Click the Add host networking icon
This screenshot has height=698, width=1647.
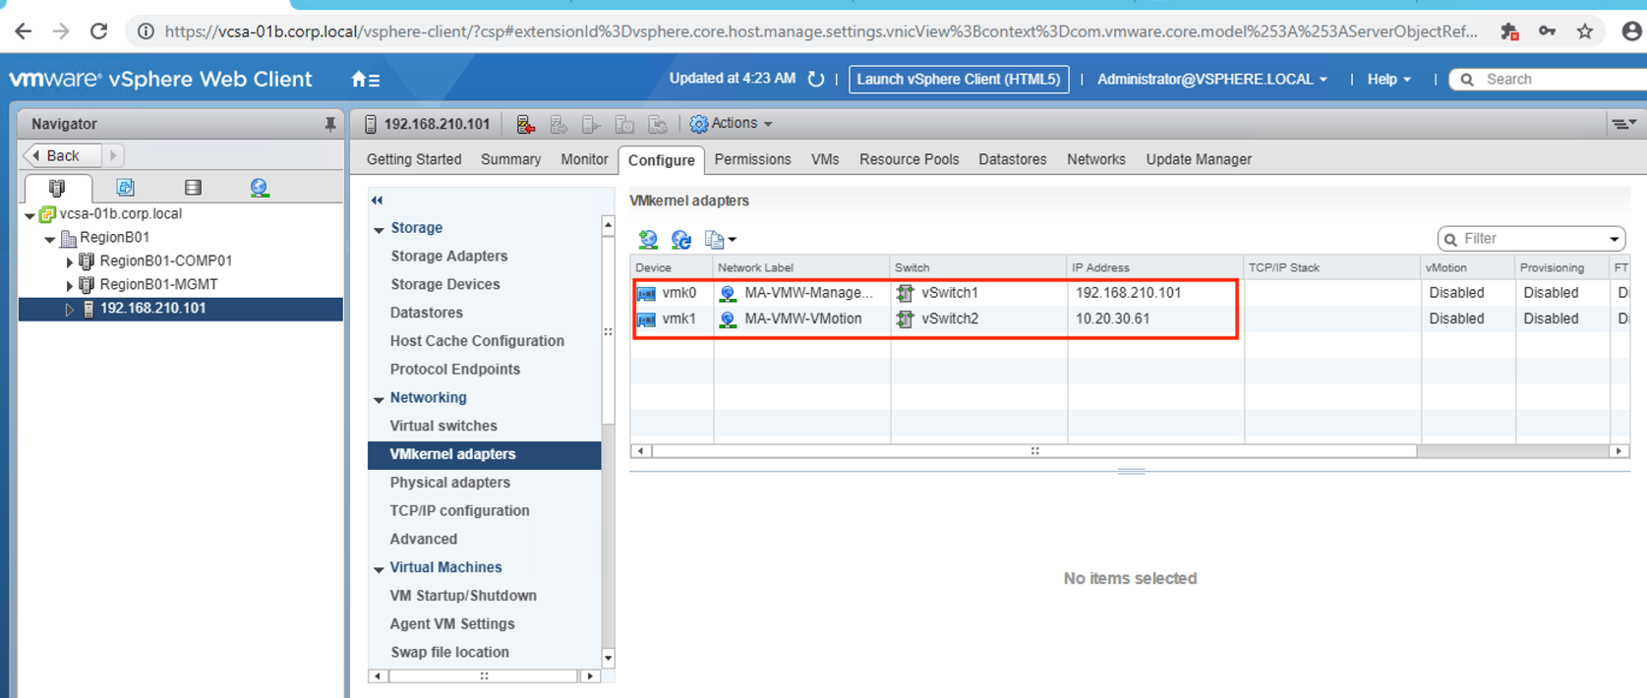click(x=647, y=239)
